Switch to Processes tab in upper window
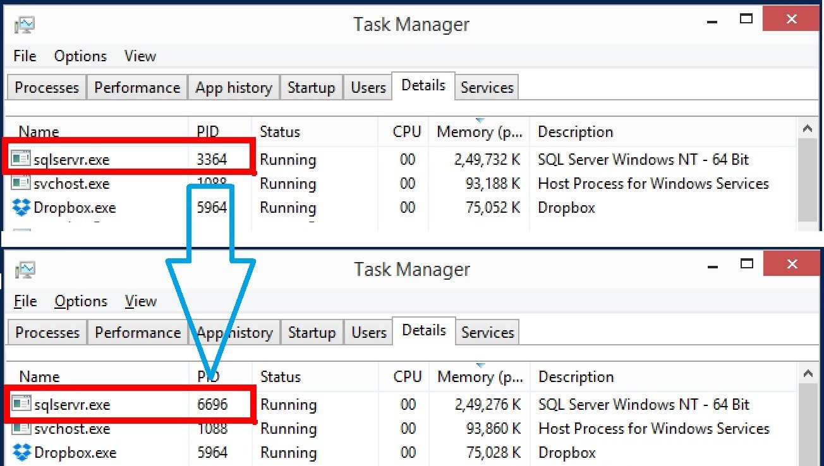Screen dimensions: 824x466 point(47,87)
